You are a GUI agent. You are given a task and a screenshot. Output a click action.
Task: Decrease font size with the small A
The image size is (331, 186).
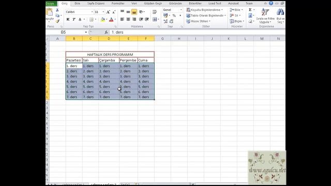(114, 12)
